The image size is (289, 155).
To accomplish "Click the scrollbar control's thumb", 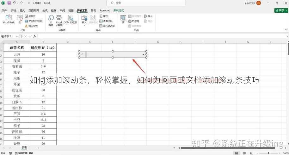I will [x=86, y=54].
